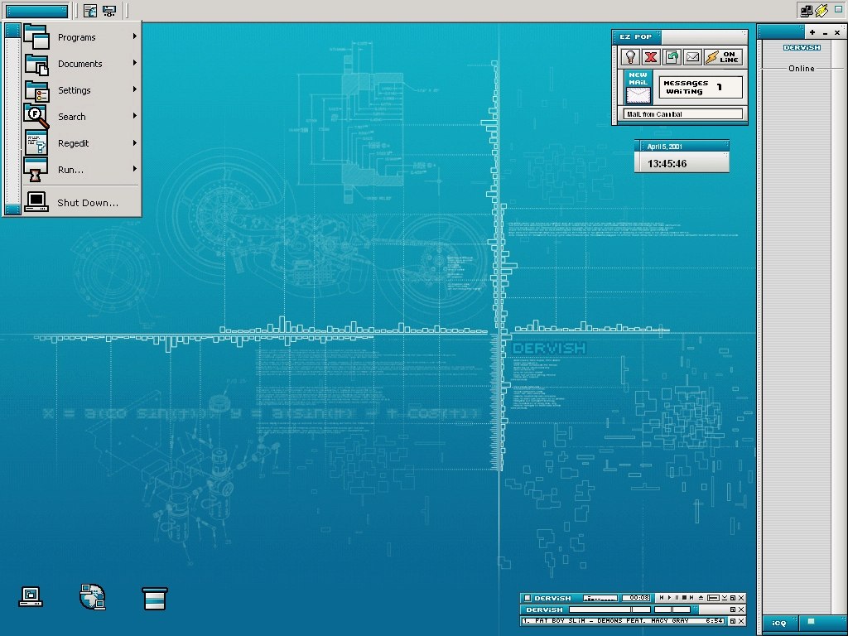Toggle the playlist button in the player

(x=713, y=598)
